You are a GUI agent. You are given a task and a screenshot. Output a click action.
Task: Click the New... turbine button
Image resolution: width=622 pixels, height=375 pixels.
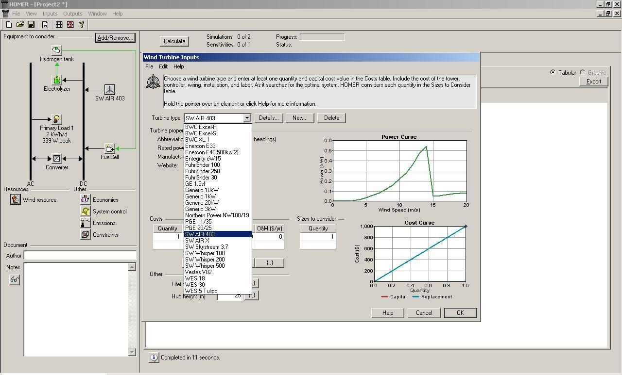point(300,118)
